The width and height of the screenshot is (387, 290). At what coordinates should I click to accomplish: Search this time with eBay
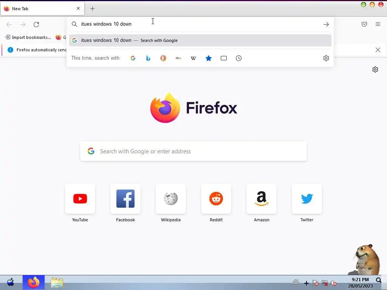178,58
